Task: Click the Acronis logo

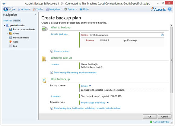Action: [x=158, y=9]
